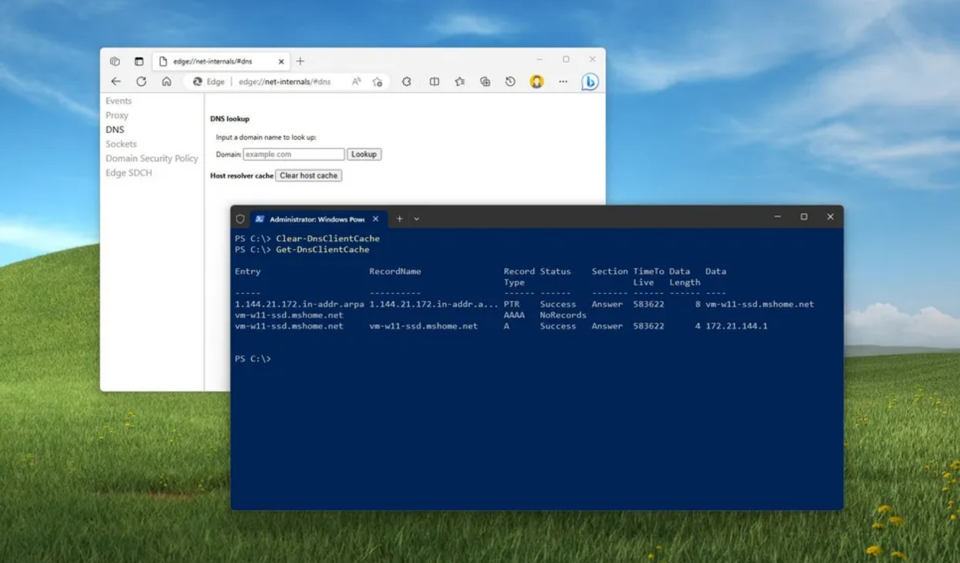Close the Edge browser window
The image size is (960, 563).
592,59
